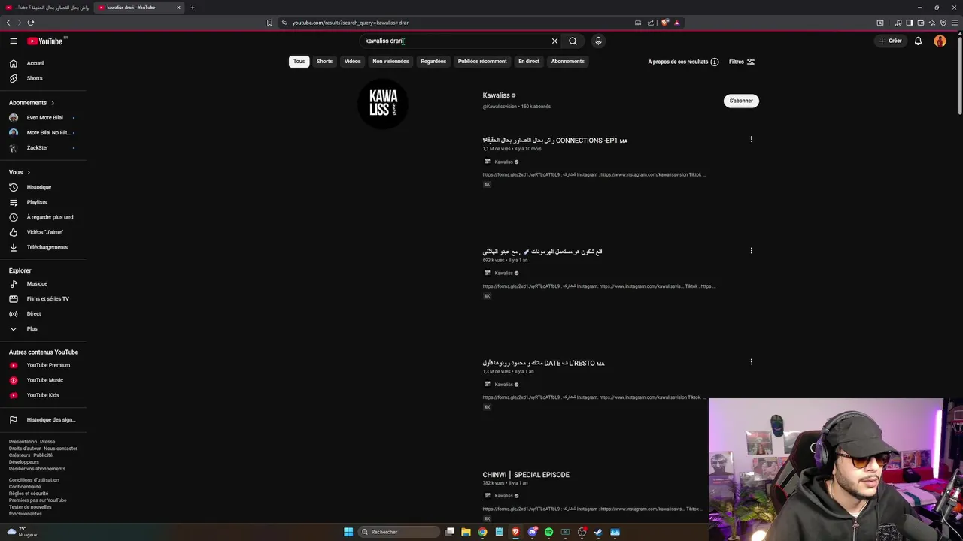Image resolution: width=963 pixels, height=541 pixels.
Task: Open Kawaliss channel name link
Action: (x=496, y=95)
